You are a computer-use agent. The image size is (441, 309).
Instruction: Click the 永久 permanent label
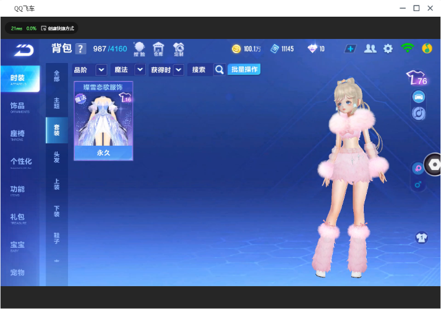pyautogui.click(x=103, y=153)
